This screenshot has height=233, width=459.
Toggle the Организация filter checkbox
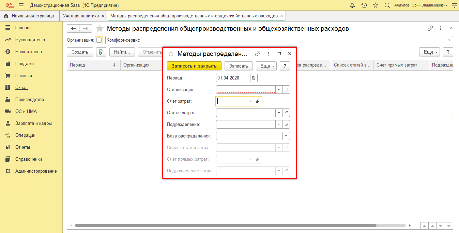click(x=99, y=40)
